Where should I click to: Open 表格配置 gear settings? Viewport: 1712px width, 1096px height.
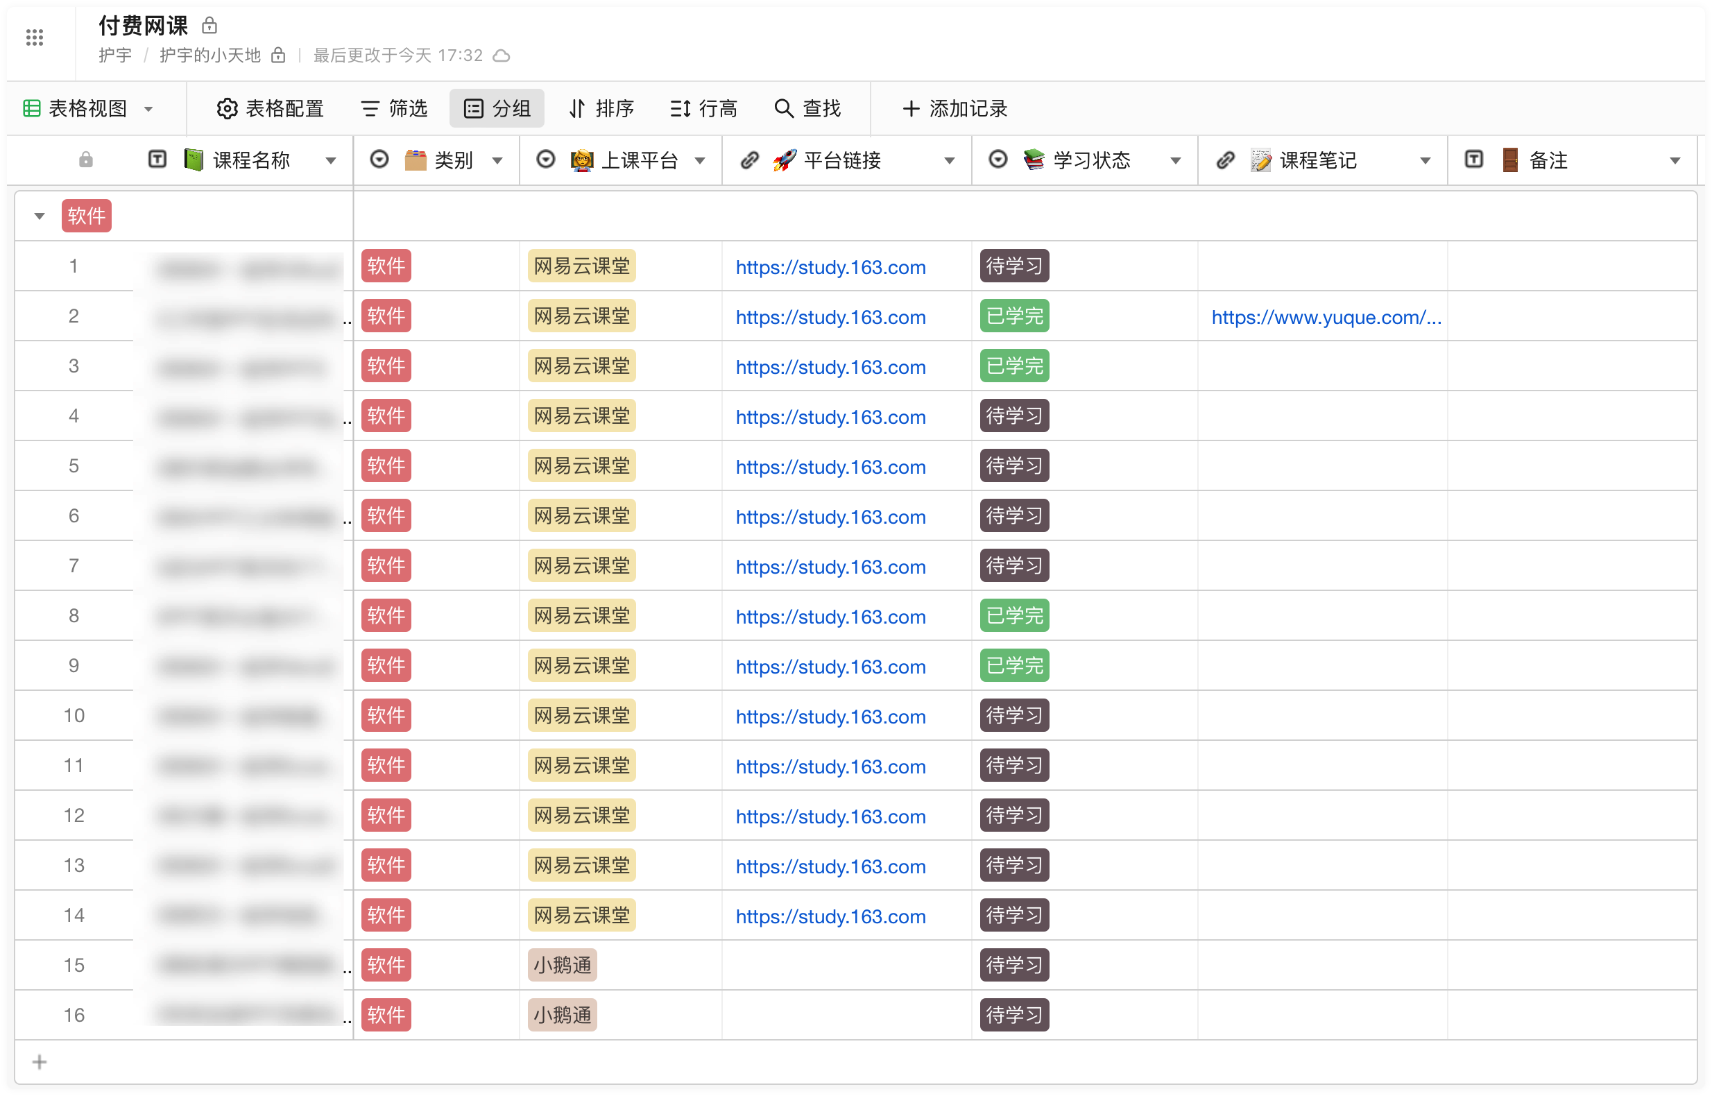270,108
